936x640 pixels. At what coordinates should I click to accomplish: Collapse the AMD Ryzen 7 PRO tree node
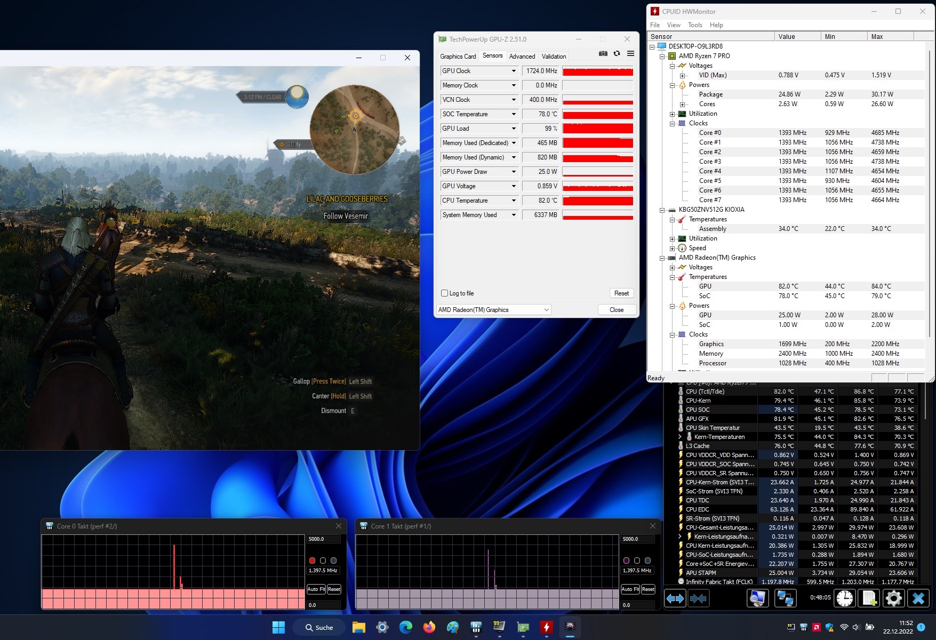pyautogui.click(x=662, y=56)
